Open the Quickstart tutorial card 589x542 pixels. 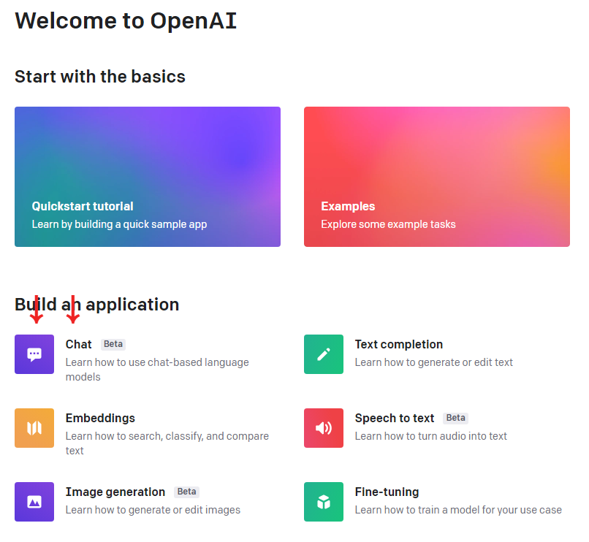tap(148, 177)
